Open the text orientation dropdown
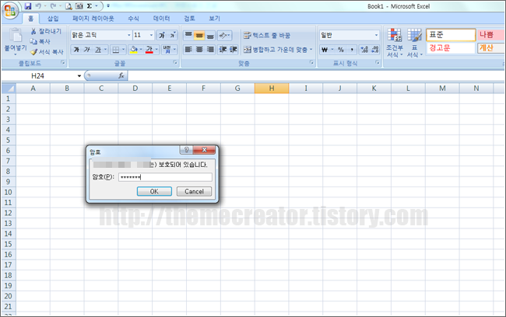Viewport: 506px width, 317px height. [x=224, y=35]
